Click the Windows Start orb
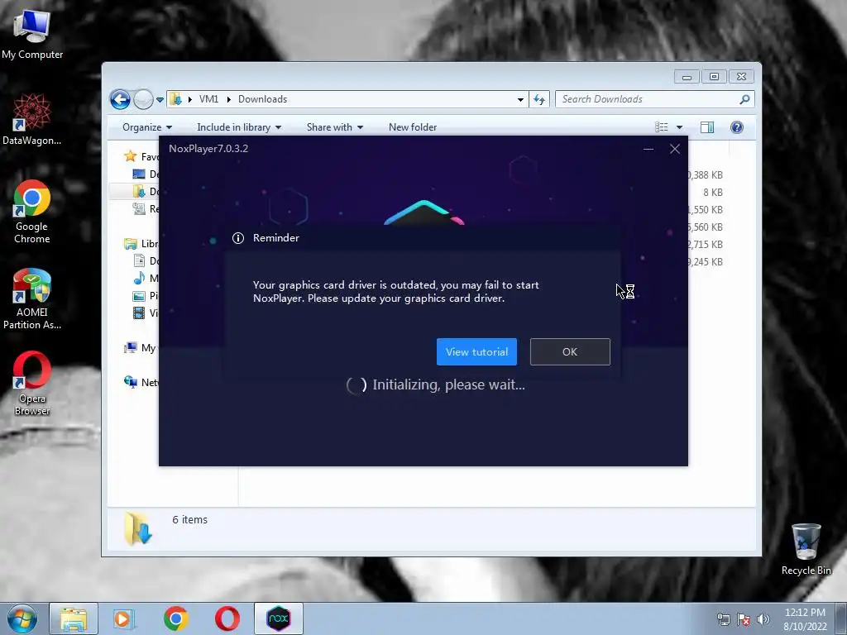Screen dimensions: 847x635 (22, 618)
